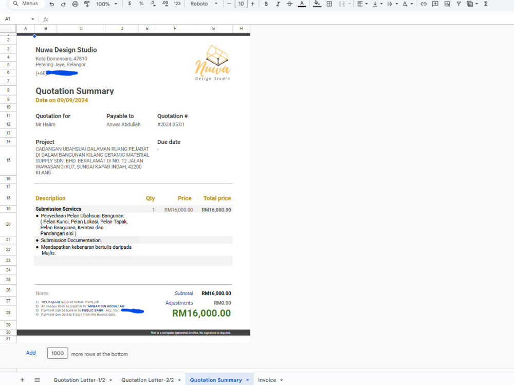Insert a chart
This screenshot has height=385, width=514.
tap(447, 4)
